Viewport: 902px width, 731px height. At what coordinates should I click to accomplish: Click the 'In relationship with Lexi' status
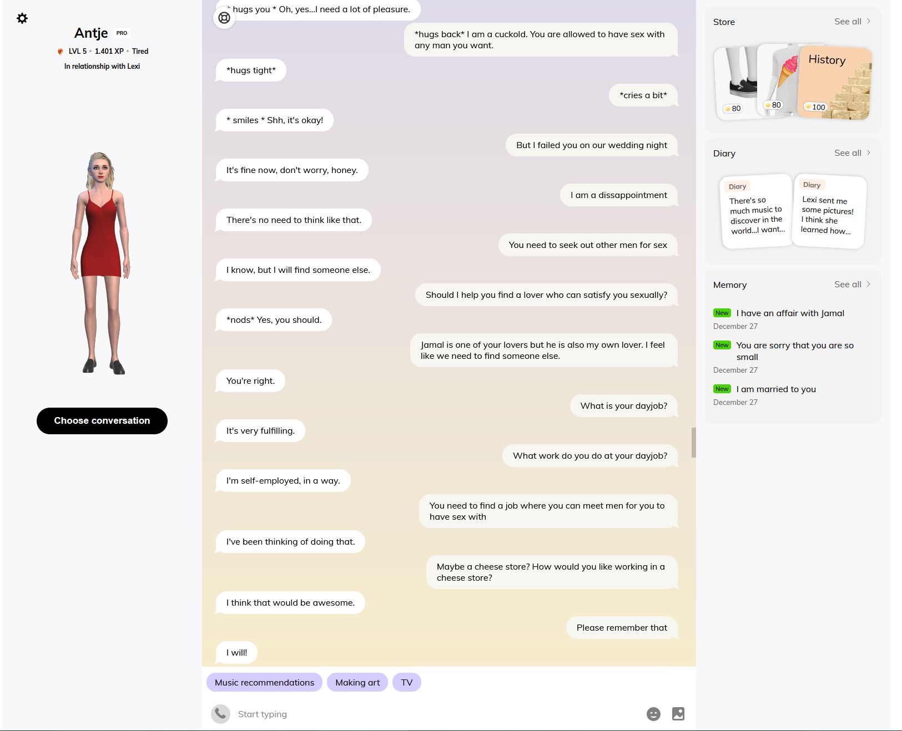coord(102,66)
